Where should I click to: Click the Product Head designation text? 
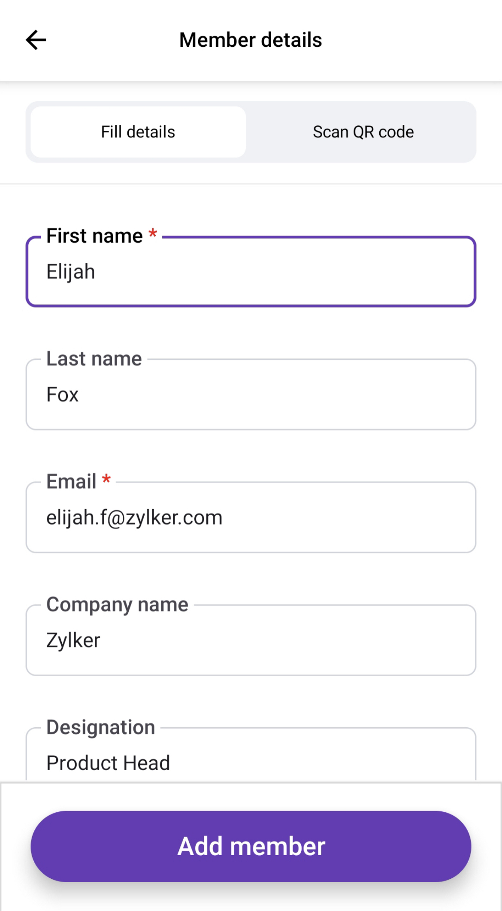(108, 763)
